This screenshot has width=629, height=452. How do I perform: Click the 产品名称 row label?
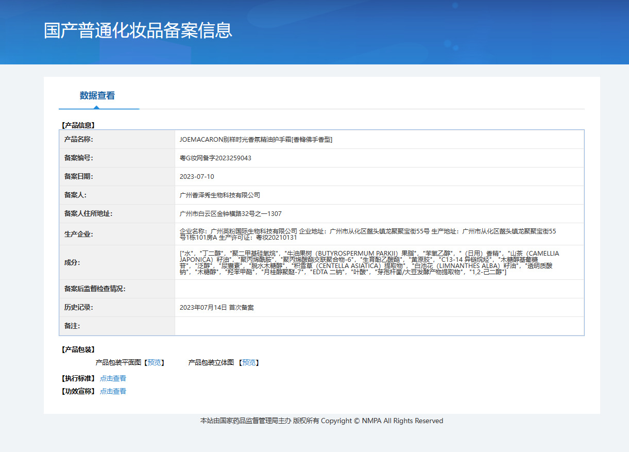point(78,139)
